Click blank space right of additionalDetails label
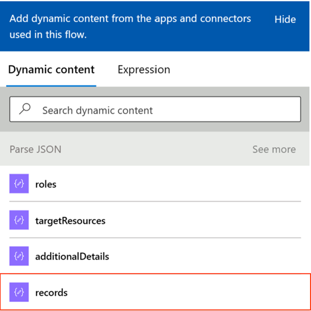Viewport: 311px width, 311px height. (205, 256)
